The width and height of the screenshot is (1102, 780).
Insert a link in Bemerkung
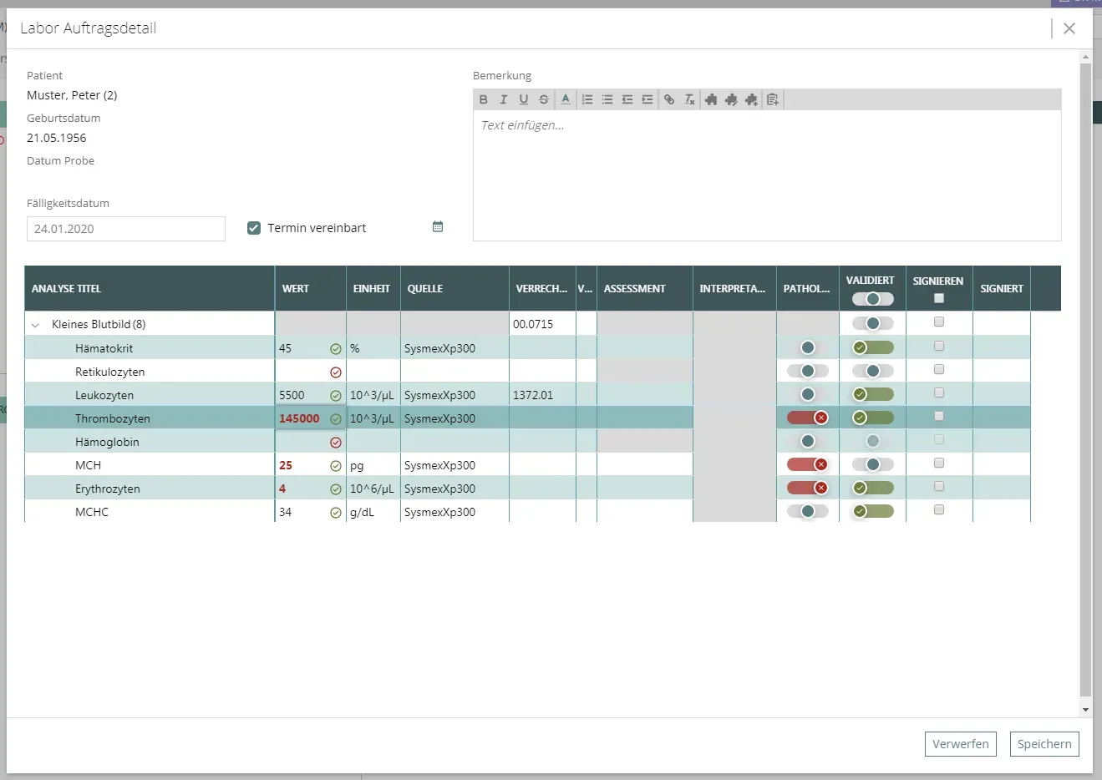coord(669,99)
